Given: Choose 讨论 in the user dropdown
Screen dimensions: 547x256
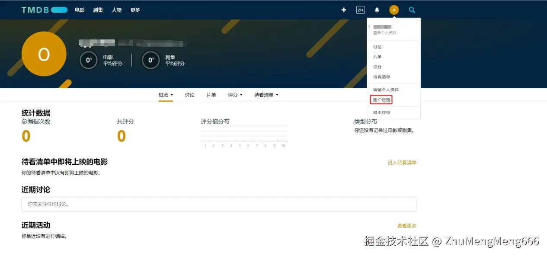Looking at the screenshot, I should [377, 47].
